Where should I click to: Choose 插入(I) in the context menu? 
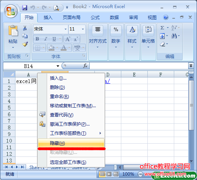pos(71,78)
